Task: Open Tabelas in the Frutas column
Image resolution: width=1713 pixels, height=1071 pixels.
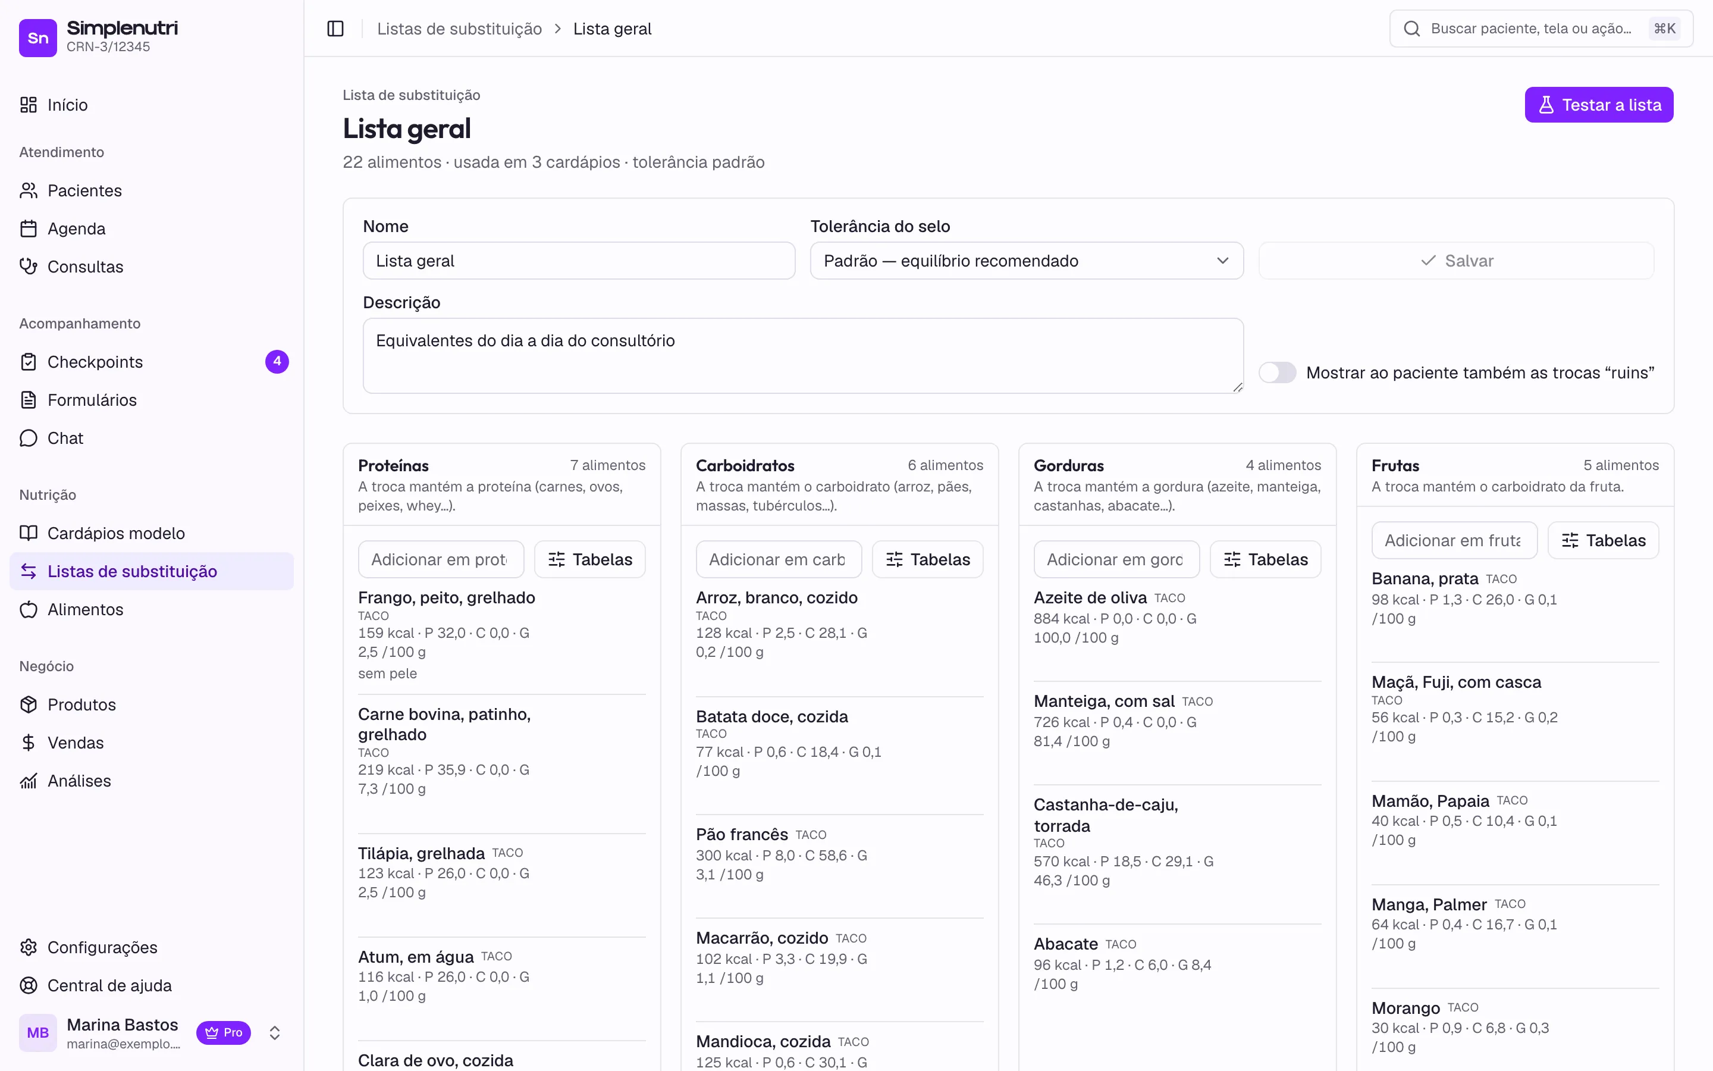Action: point(1604,540)
